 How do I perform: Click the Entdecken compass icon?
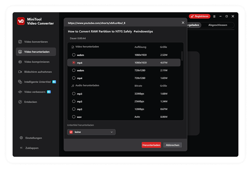pyautogui.click(x=20, y=102)
